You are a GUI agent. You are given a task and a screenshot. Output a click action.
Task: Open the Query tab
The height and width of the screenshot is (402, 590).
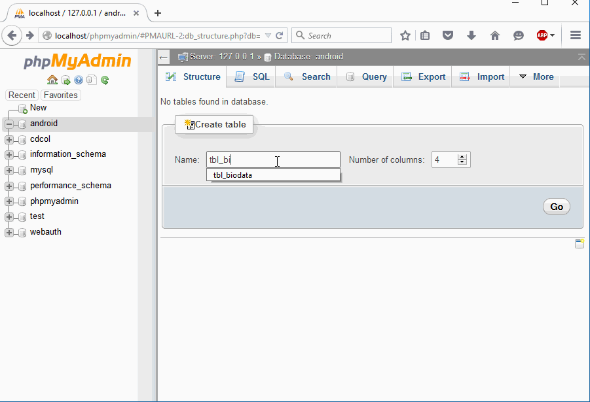coord(366,76)
